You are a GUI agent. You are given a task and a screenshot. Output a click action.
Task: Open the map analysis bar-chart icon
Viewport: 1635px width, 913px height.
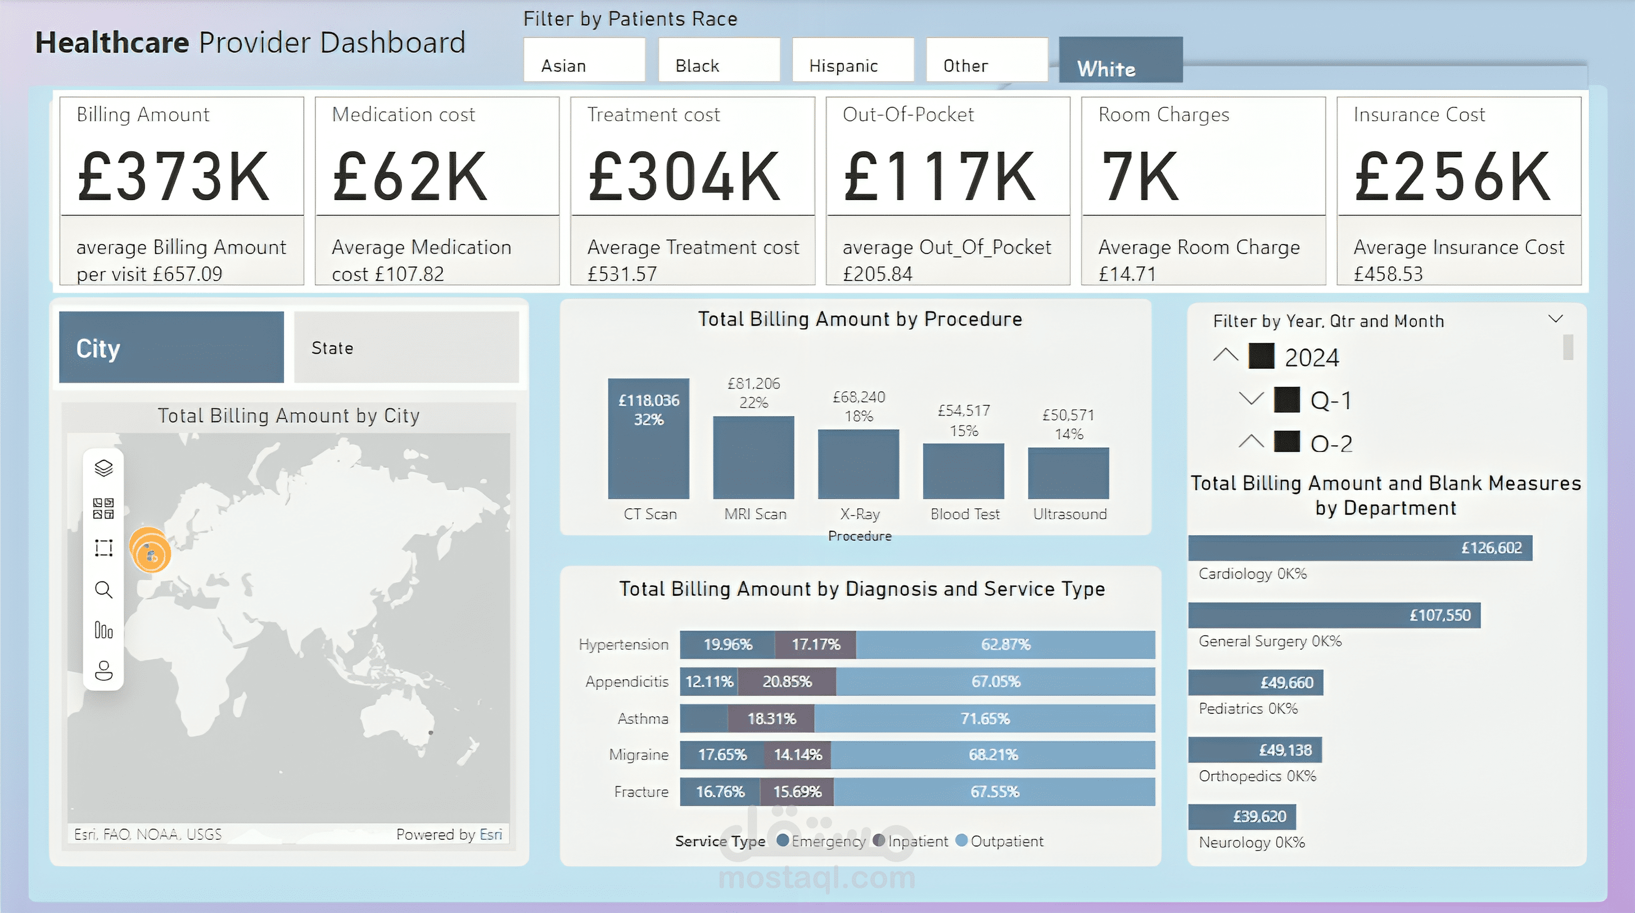(x=103, y=630)
